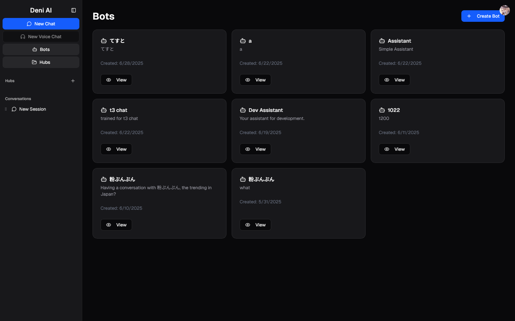515x321 pixels.
Task: Open the Hubs section in sidebar
Action: (41, 62)
